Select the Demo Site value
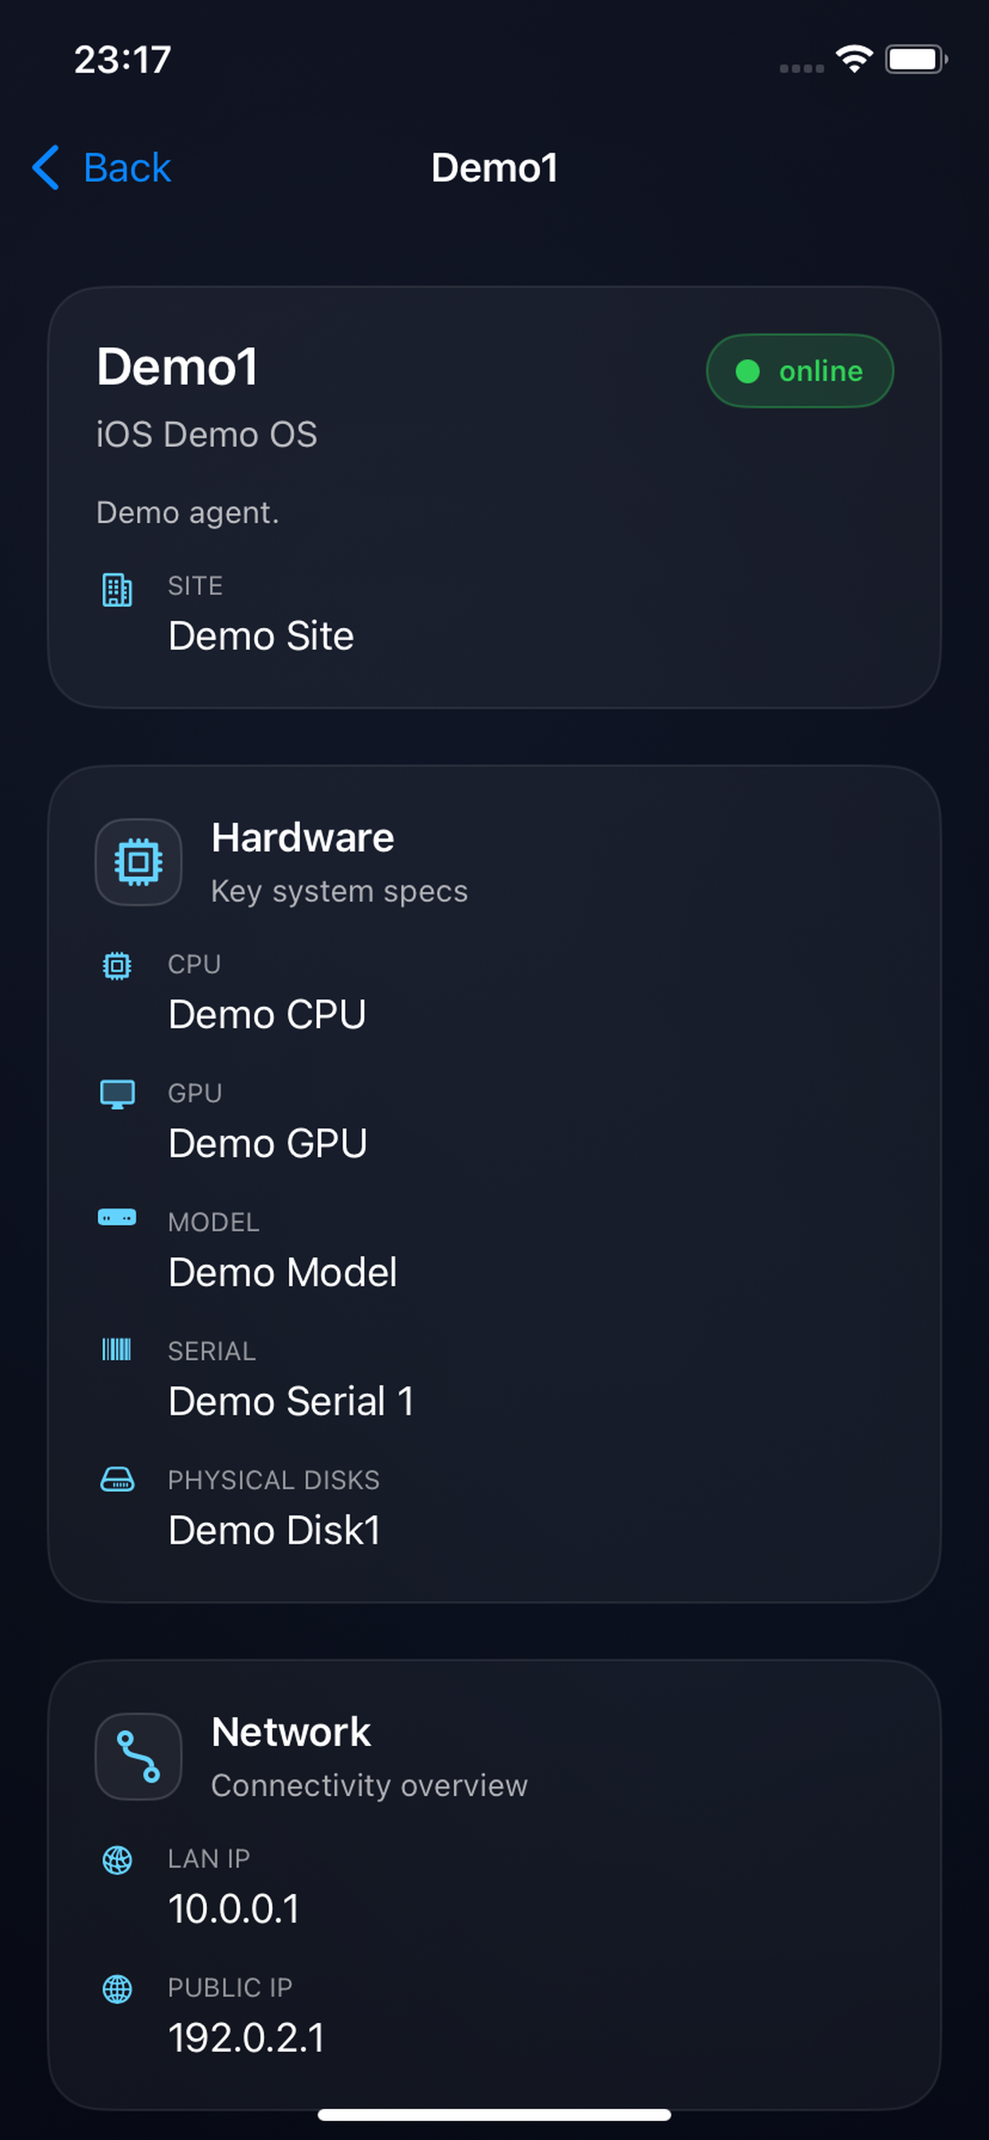 click(x=261, y=635)
